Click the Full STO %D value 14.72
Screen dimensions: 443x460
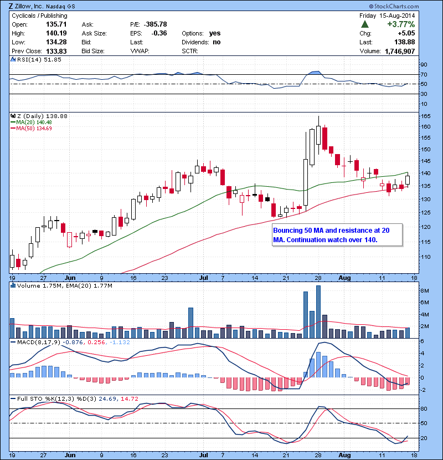(129, 398)
